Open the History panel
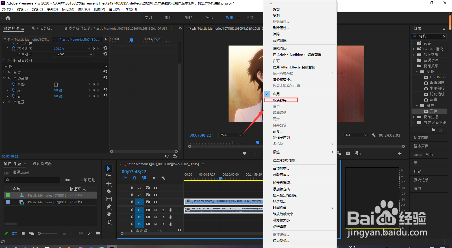 coord(421,180)
